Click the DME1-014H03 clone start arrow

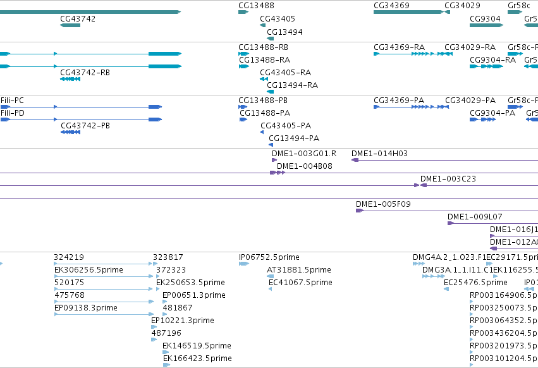pyautogui.click(x=355, y=160)
